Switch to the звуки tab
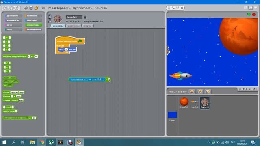Screen dimensions: 260x146 click(x=88, y=26)
